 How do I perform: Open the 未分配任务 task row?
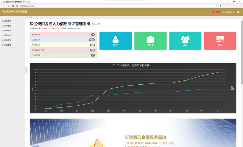(x=63, y=35)
